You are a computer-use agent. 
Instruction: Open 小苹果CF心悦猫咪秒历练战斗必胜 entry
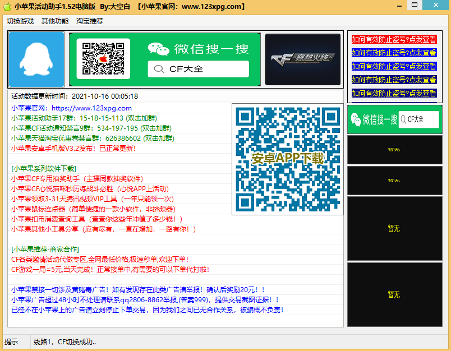[x=90, y=189]
